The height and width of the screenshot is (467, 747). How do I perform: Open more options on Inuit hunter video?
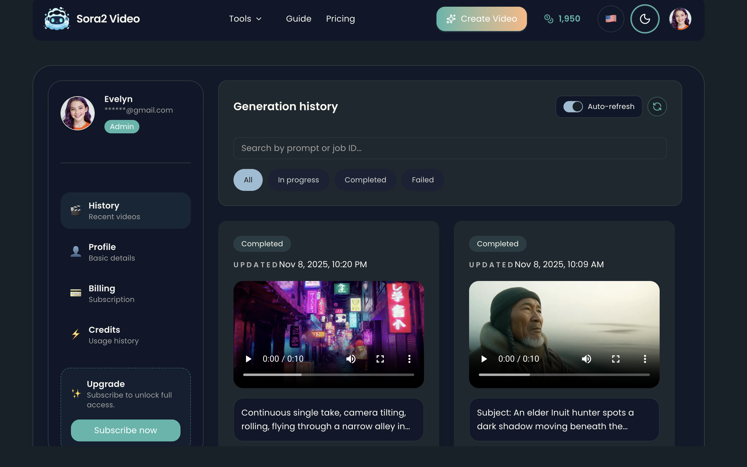tap(644, 359)
